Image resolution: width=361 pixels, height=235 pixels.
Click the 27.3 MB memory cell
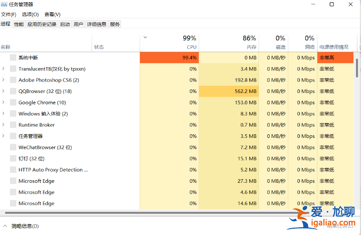(229, 181)
